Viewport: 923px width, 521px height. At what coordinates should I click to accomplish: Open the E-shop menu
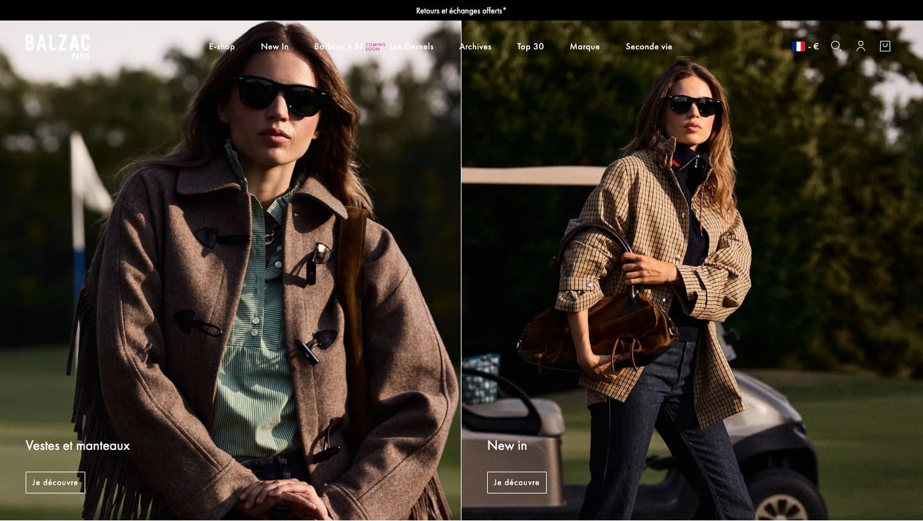tap(222, 47)
